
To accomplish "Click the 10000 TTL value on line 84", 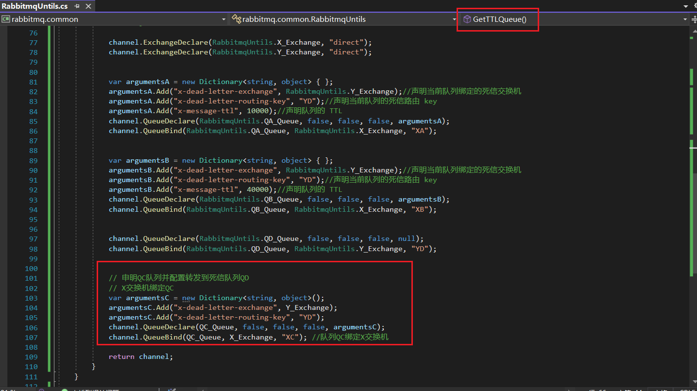I will (258, 111).
